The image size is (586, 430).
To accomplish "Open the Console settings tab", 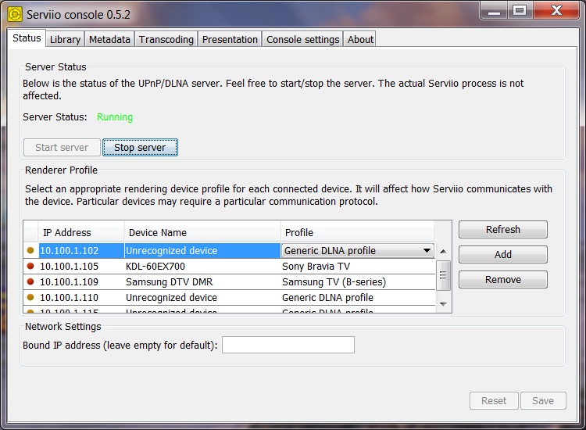I will click(302, 39).
